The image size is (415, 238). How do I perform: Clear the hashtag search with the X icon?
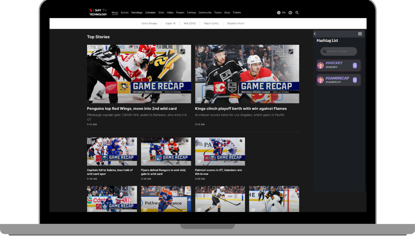coord(354,51)
